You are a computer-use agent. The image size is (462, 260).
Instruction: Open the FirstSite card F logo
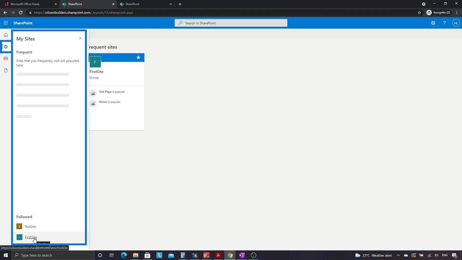[95, 62]
